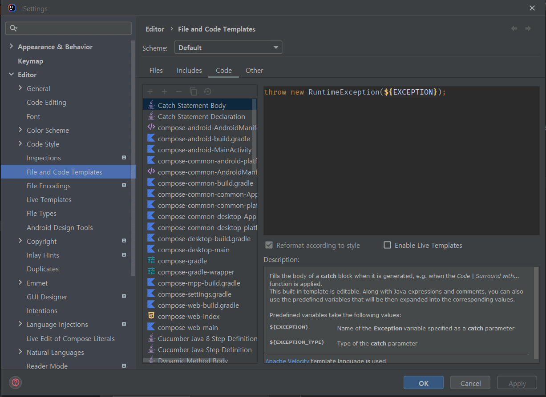
Task: Expand the Natural Languages node
Action: click(20, 352)
